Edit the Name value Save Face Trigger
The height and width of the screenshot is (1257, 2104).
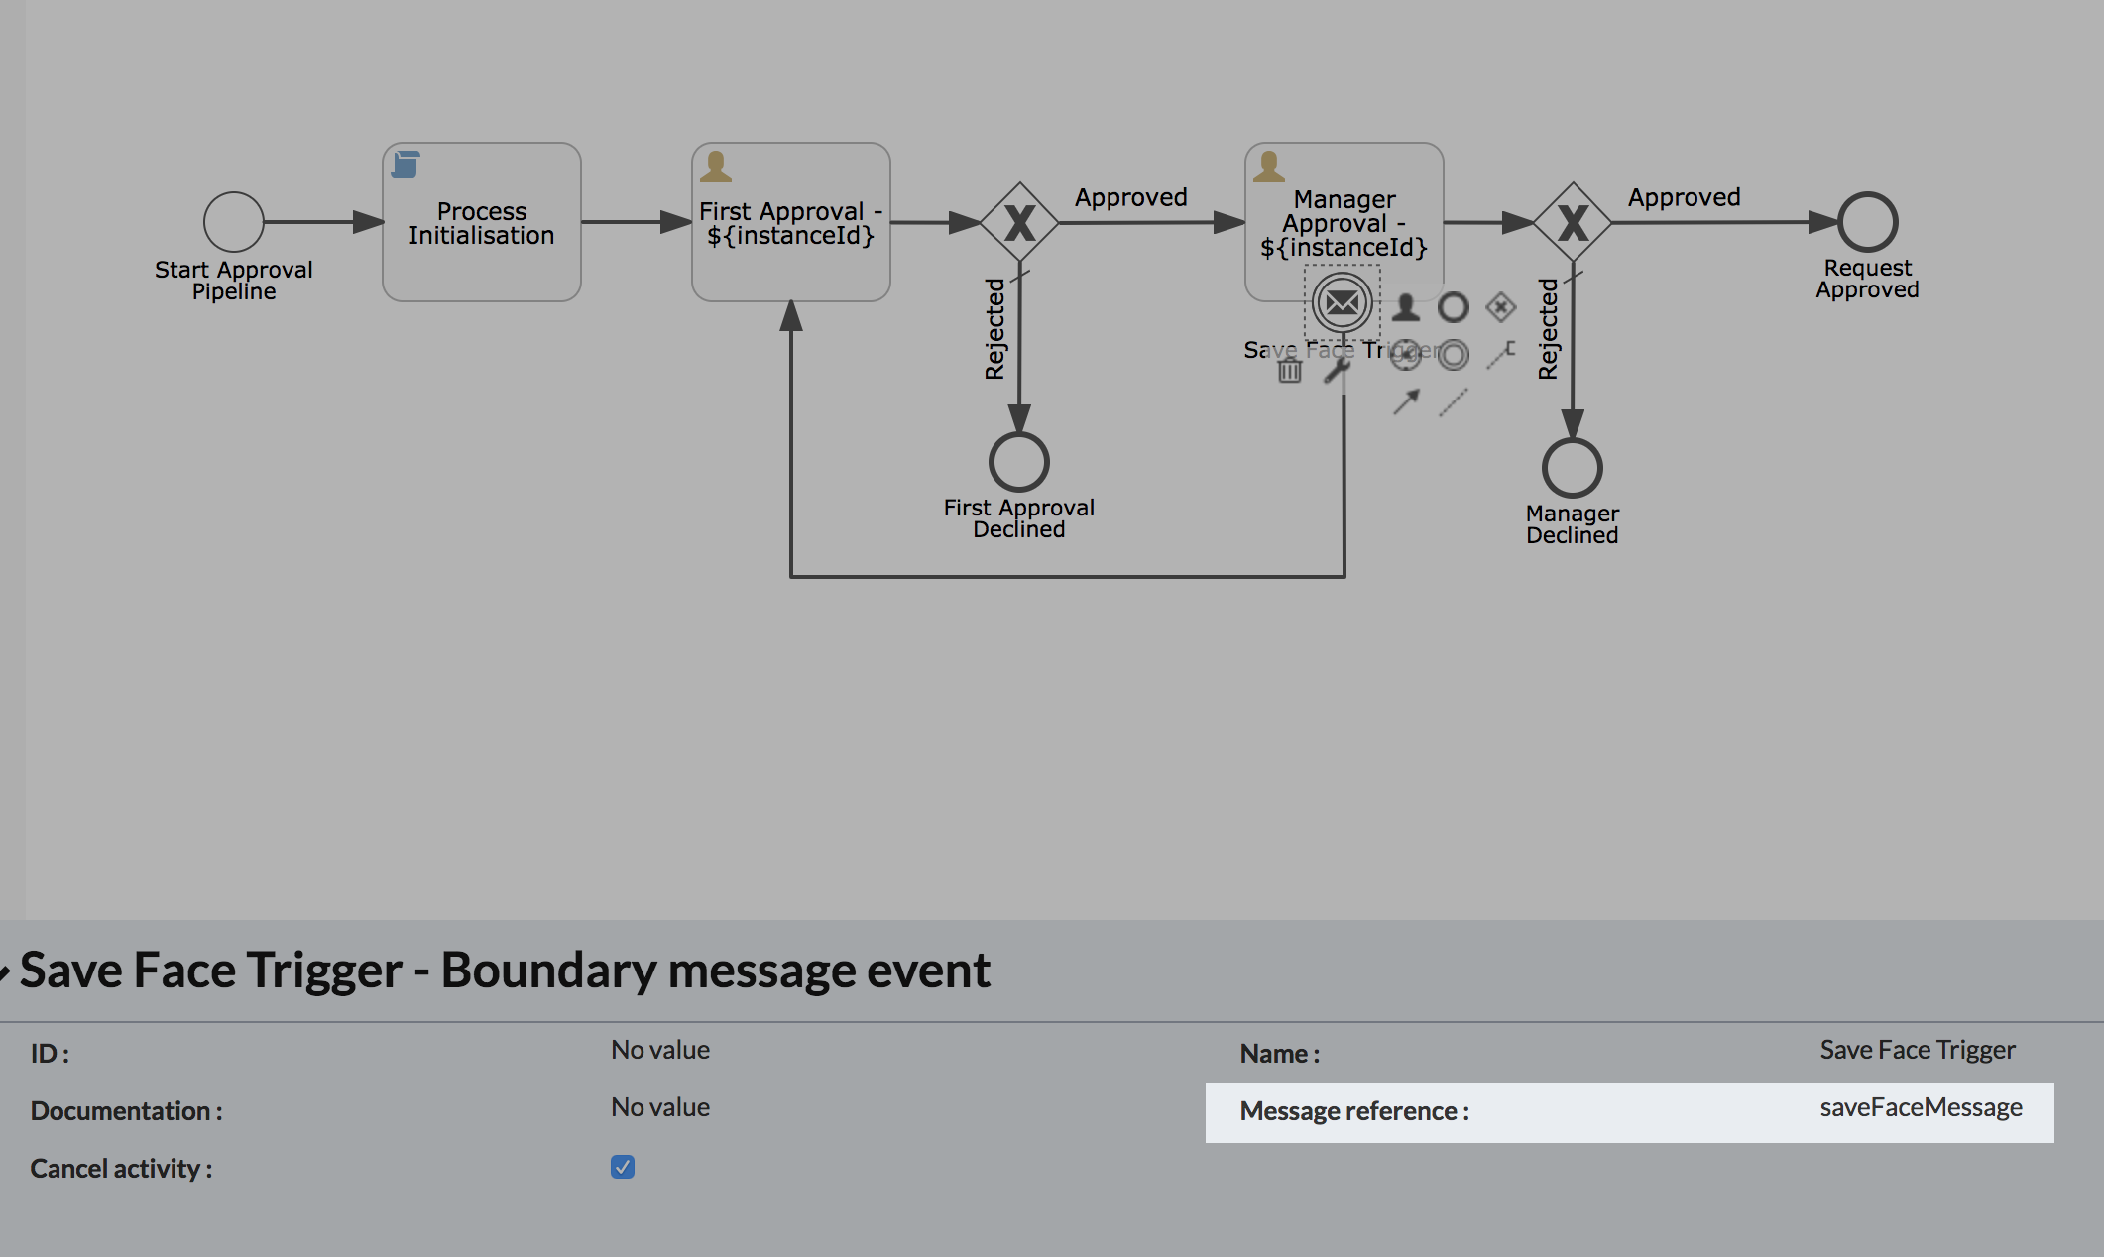click(1918, 1051)
